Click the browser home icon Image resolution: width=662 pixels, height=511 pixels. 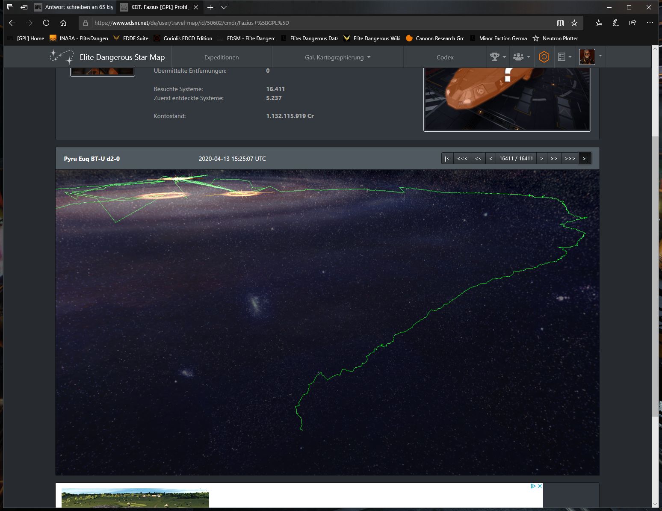click(63, 23)
